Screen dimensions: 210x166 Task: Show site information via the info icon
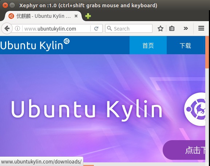[x=17, y=28]
